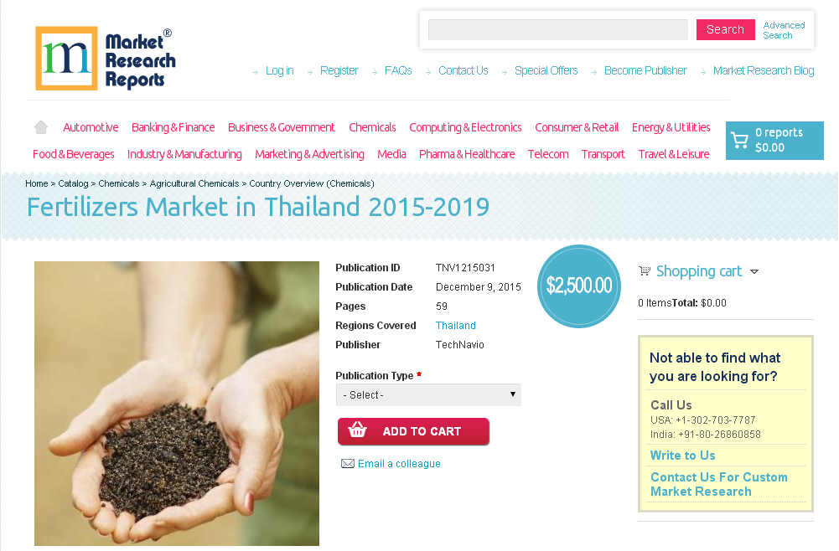839x551 pixels.
Task: Open the shopping cart icon showing 0 reports
Action: coord(741,140)
